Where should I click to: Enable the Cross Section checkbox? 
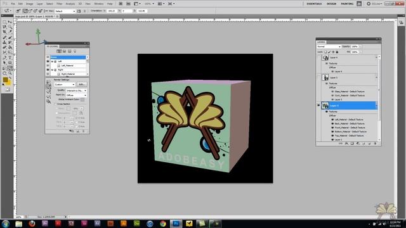55,104
